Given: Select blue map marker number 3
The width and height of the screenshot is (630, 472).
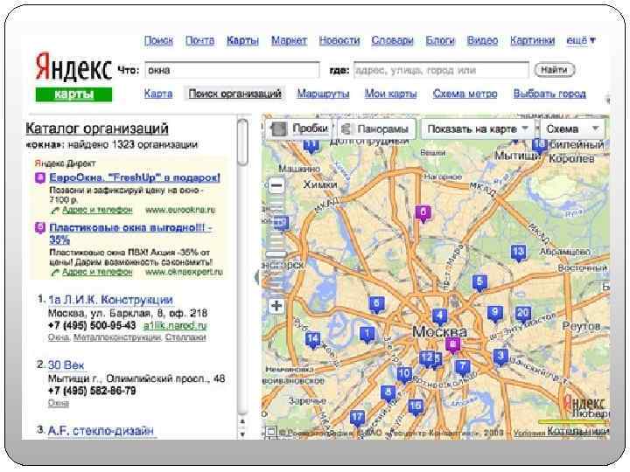Looking at the screenshot, I should pyautogui.click(x=500, y=357).
